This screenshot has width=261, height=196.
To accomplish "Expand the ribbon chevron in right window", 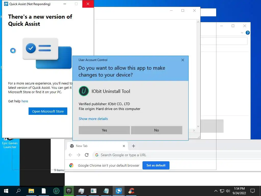I will coord(242,33).
